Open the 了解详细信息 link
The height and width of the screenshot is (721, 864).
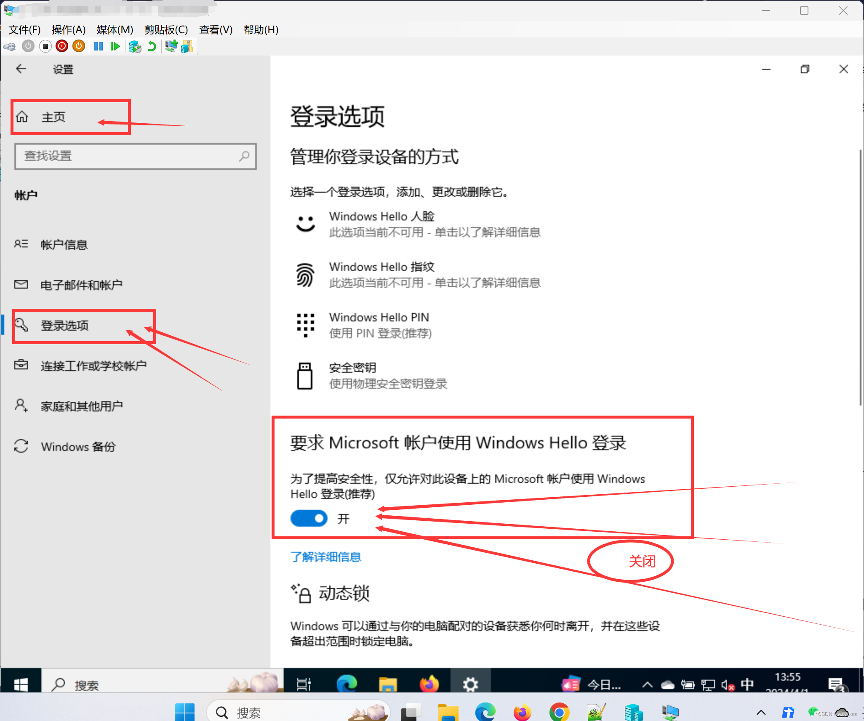326,557
